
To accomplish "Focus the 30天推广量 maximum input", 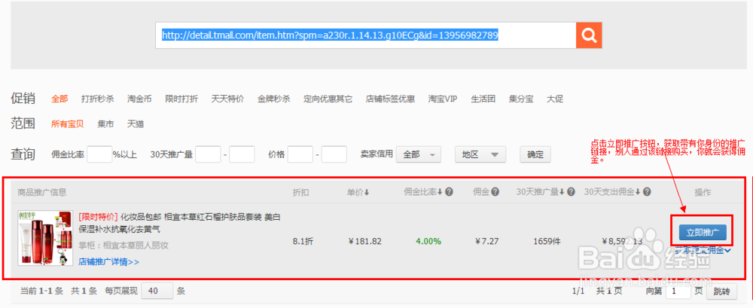I will point(242,154).
